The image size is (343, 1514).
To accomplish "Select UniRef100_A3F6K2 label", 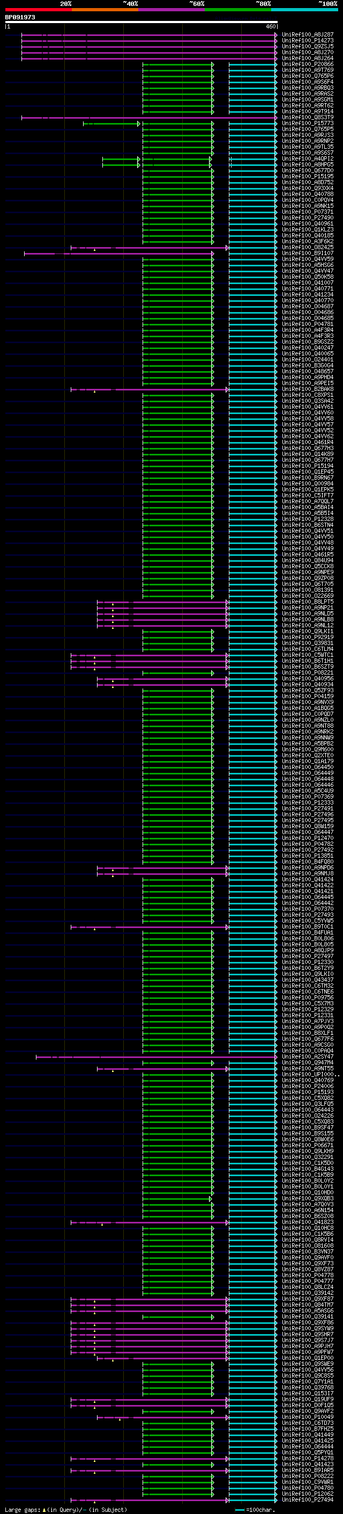I will (x=308, y=242).
